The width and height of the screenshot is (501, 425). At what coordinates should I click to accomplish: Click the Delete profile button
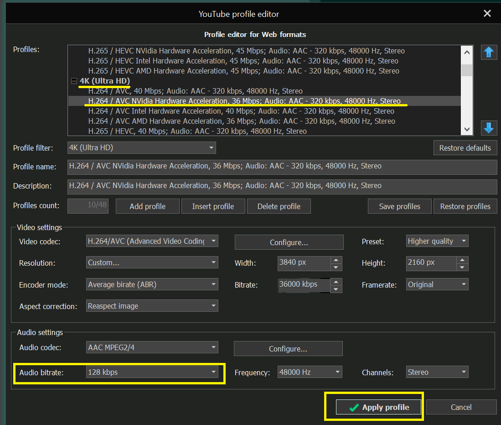pyautogui.click(x=279, y=206)
